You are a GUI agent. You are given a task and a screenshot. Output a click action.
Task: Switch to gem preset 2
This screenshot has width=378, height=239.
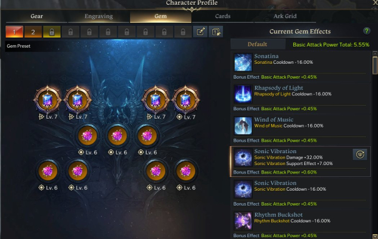(33, 32)
